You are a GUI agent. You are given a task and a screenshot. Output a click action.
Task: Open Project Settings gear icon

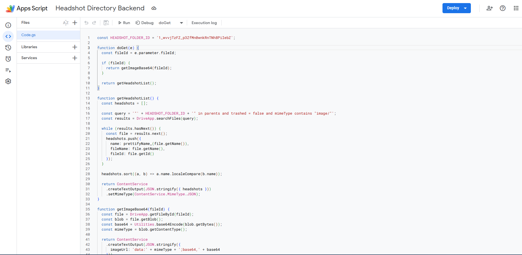coord(8,81)
